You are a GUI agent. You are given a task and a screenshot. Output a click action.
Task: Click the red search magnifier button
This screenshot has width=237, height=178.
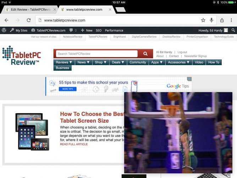tap(145, 54)
